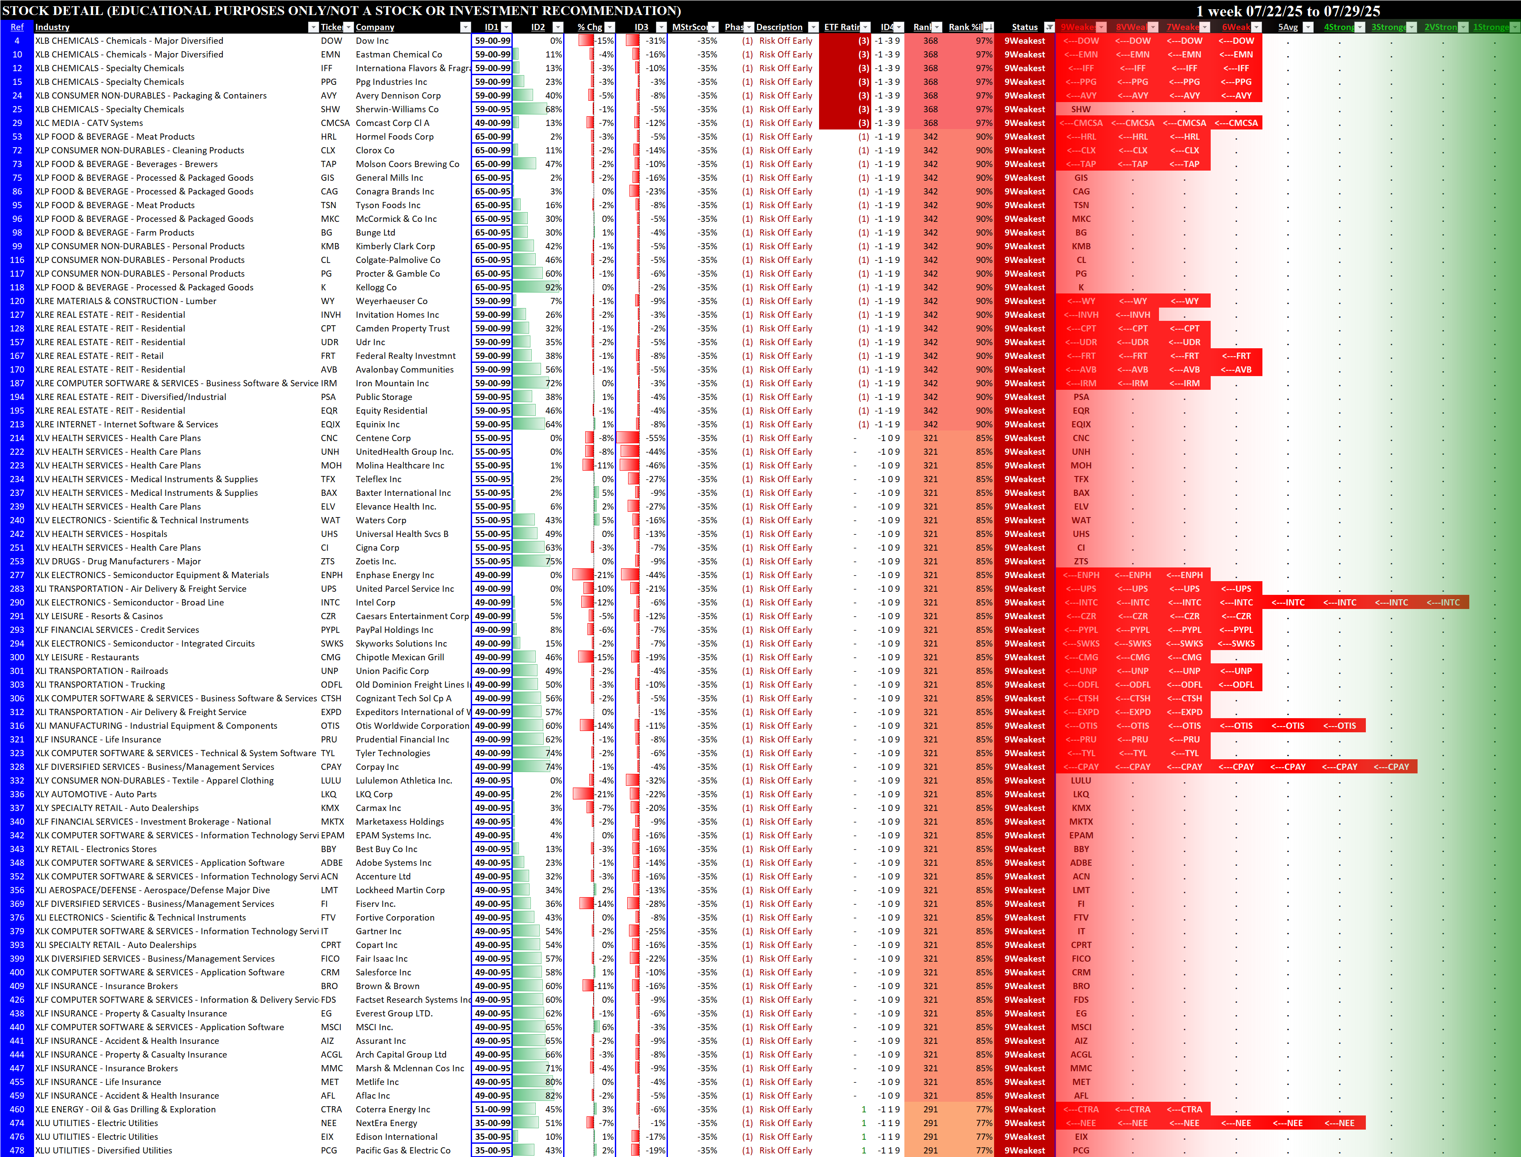Image resolution: width=1521 pixels, height=1157 pixels.
Task: Open the 1Strongest column filter button
Action: coord(1514,27)
